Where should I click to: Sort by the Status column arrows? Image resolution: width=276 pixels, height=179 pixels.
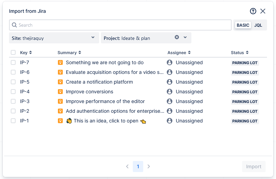pos(247,53)
